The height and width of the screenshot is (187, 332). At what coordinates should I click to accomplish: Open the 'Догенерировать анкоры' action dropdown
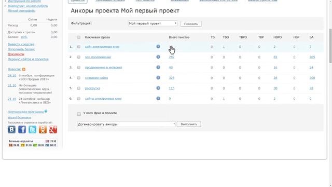click(127, 124)
